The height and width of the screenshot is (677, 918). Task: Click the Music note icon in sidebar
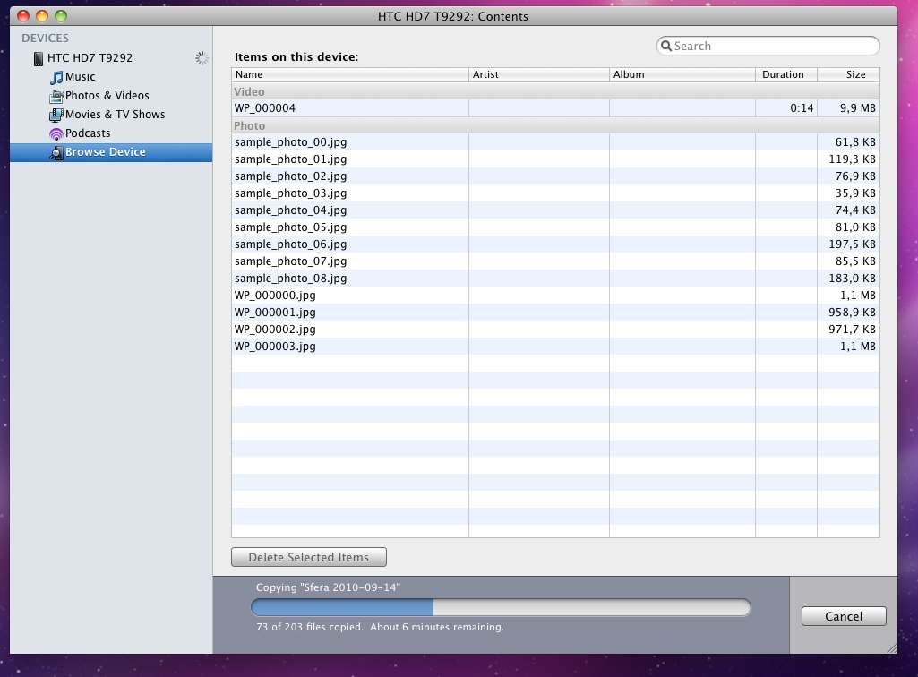tap(56, 77)
